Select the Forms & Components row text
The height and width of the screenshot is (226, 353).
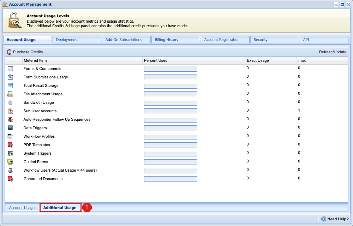42,69
